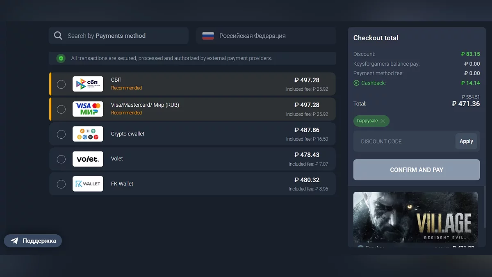492x277 pixels.
Task: Click the Volet logo
Action: pyautogui.click(x=88, y=159)
